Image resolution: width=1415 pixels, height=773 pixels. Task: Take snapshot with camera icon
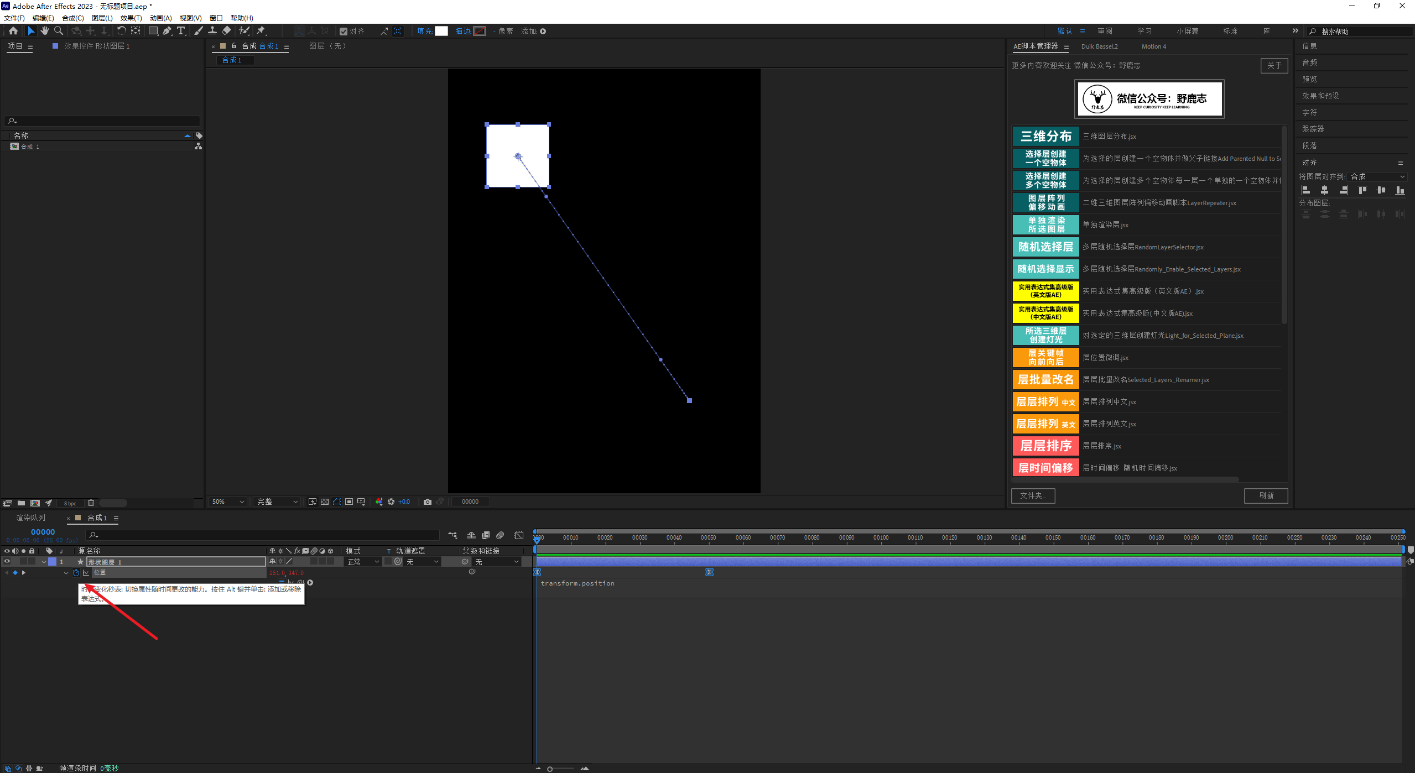pos(427,502)
